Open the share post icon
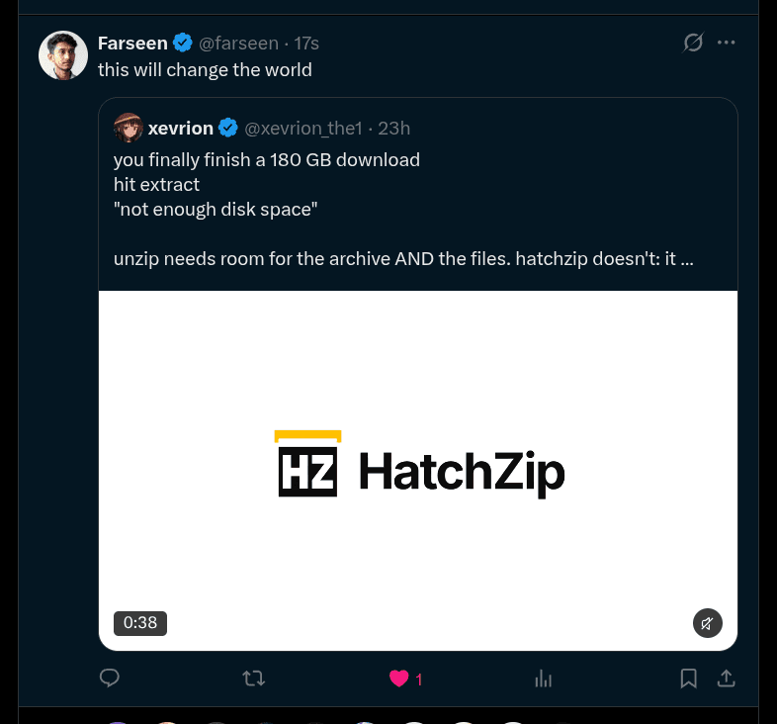 click(726, 679)
